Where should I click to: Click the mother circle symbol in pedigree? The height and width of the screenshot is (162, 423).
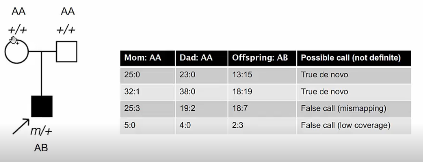coord(16,51)
